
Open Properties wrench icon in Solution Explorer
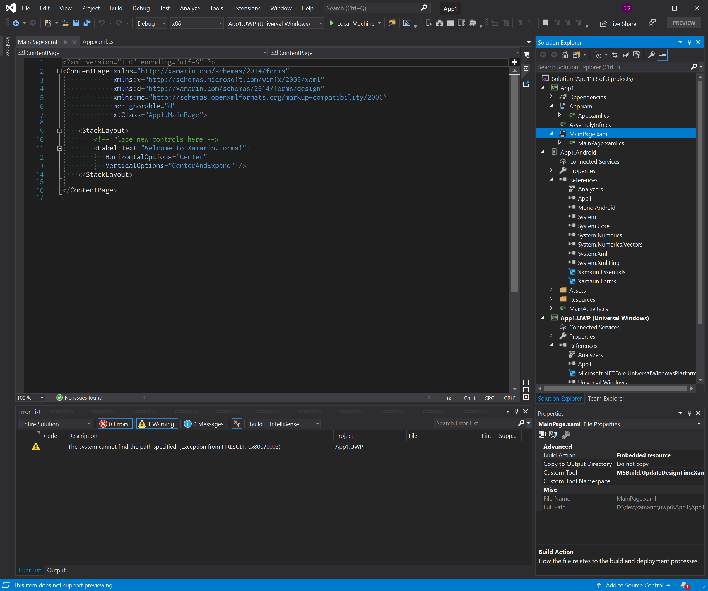click(651, 55)
